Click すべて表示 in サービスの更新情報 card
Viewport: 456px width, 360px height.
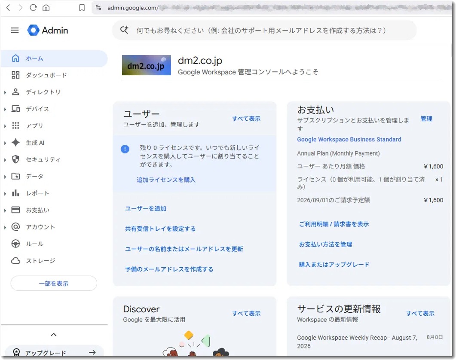pos(420,314)
